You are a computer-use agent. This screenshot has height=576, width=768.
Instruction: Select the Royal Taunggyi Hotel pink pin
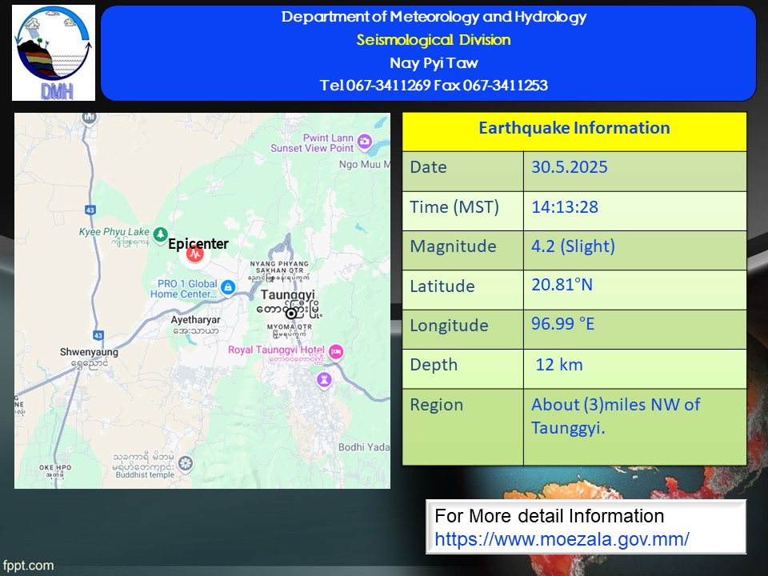click(337, 351)
